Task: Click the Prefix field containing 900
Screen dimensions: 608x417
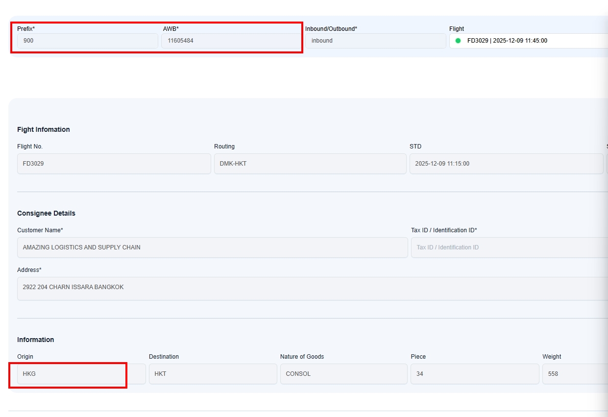Action: (x=87, y=41)
